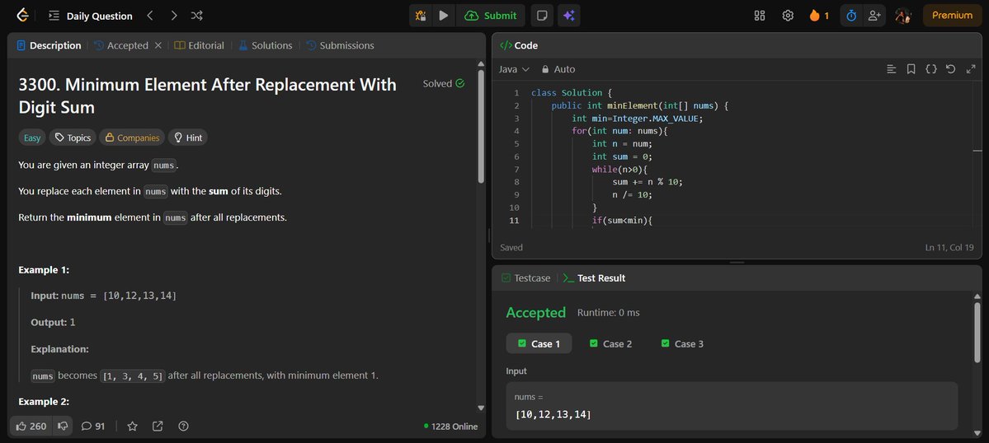Click the curly braces snippet icon
This screenshot has height=443, width=989.
[x=931, y=69]
